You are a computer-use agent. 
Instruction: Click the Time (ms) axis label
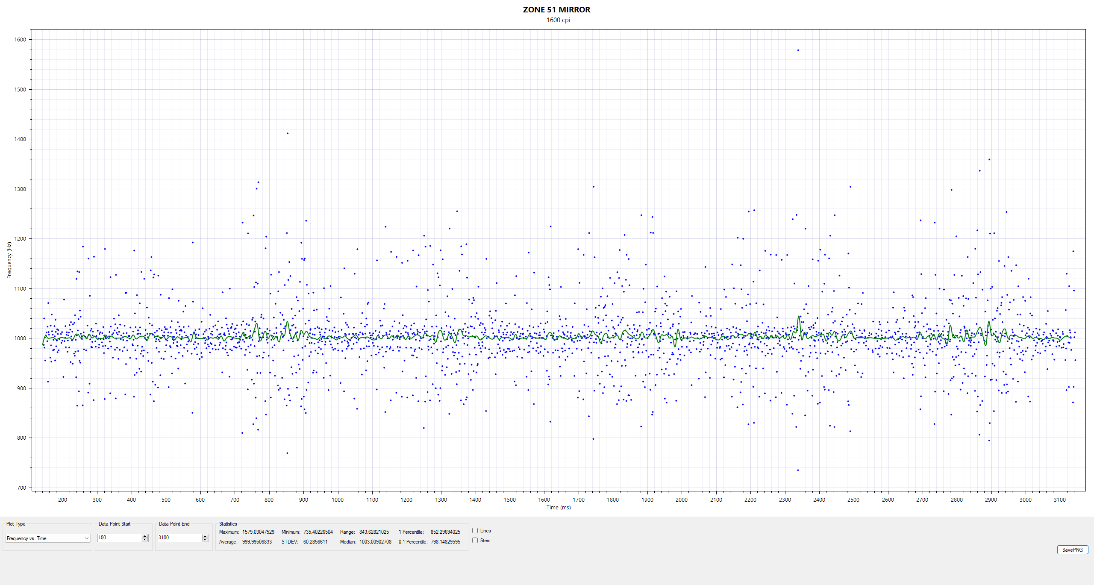[558, 508]
